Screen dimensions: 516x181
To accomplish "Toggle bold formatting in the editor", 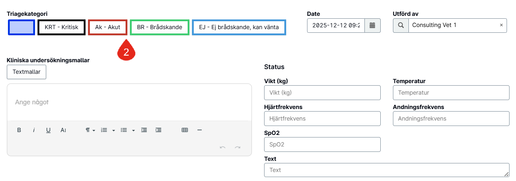I will coord(19,130).
